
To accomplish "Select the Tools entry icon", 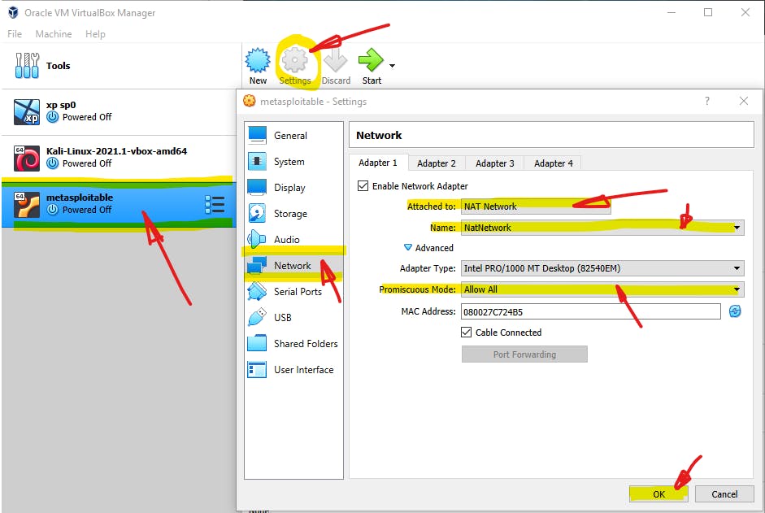I will coord(27,65).
